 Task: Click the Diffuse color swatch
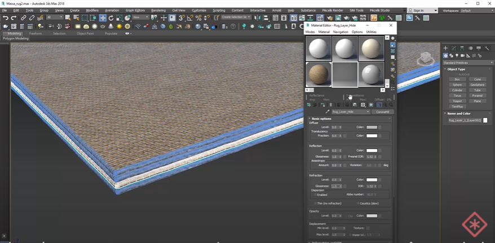pyautogui.click(x=372, y=127)
